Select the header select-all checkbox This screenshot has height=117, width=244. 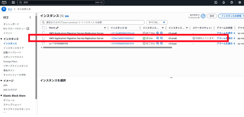(43, 28)
